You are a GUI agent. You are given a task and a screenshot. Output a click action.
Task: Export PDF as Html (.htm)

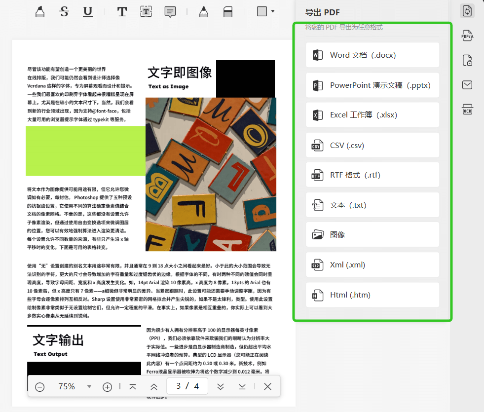pyautogui.click(x=372, y=295)
